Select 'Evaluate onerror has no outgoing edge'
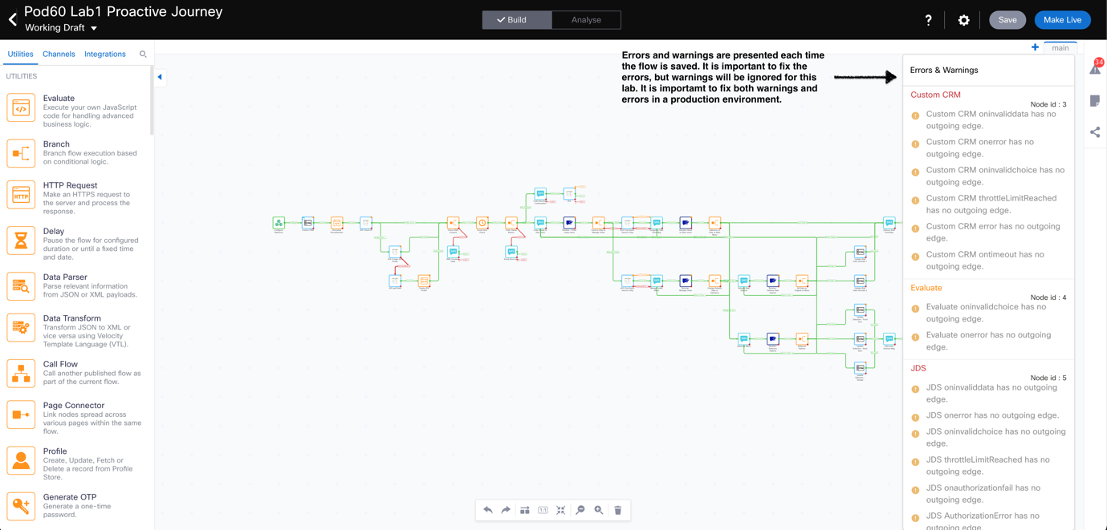The image size is (1107, 530). click(989, 341)
